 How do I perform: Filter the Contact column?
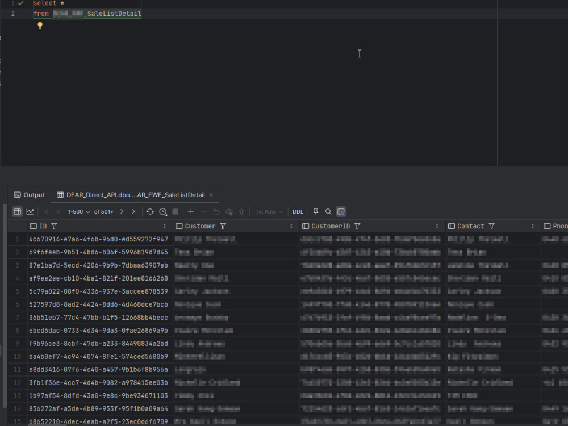(491, 226)
